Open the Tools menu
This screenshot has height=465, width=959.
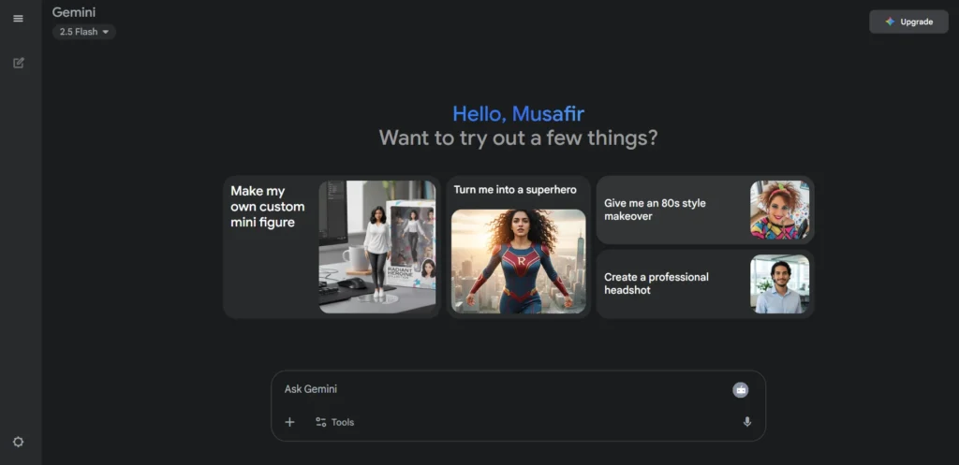click(x=334, y=422)
